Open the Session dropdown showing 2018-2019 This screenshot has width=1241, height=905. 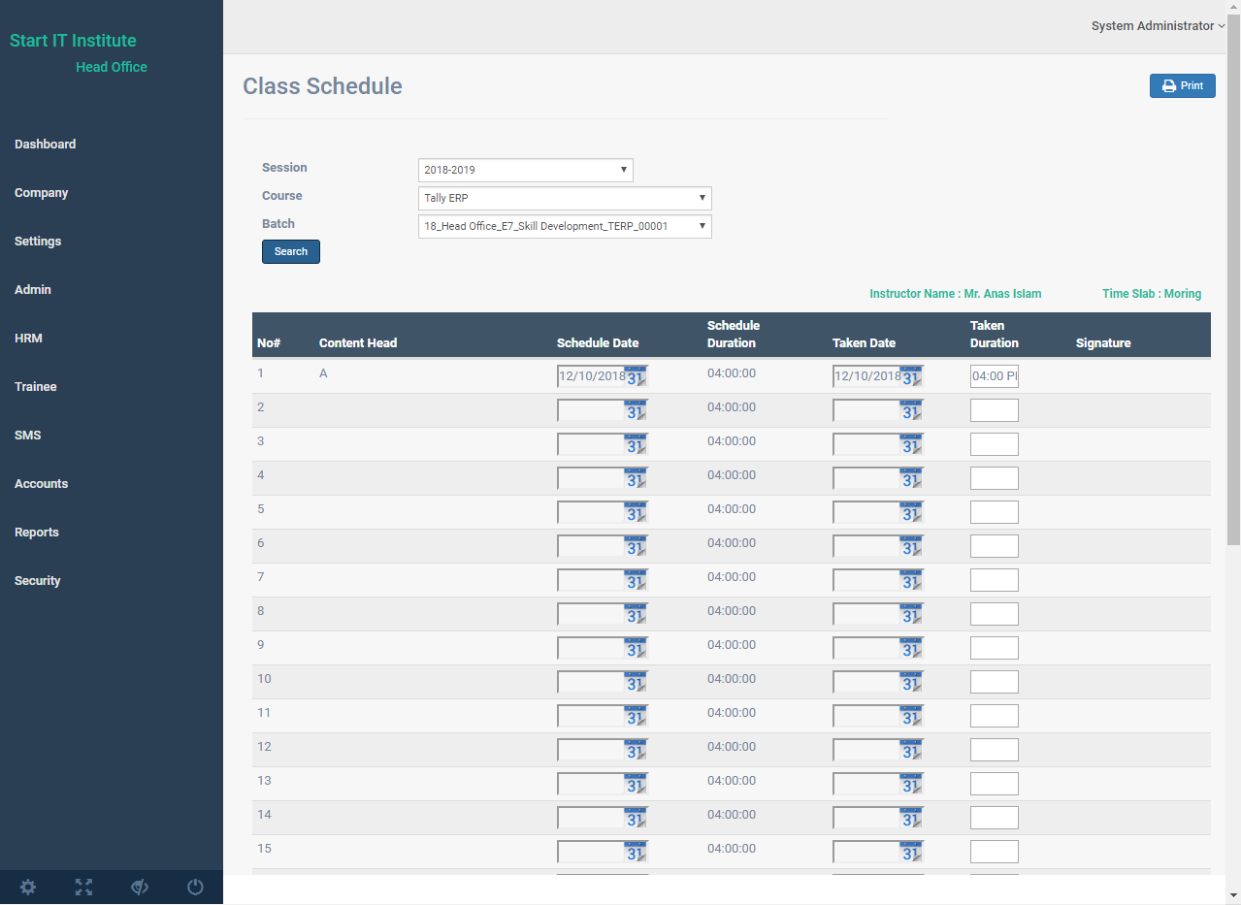525,170
